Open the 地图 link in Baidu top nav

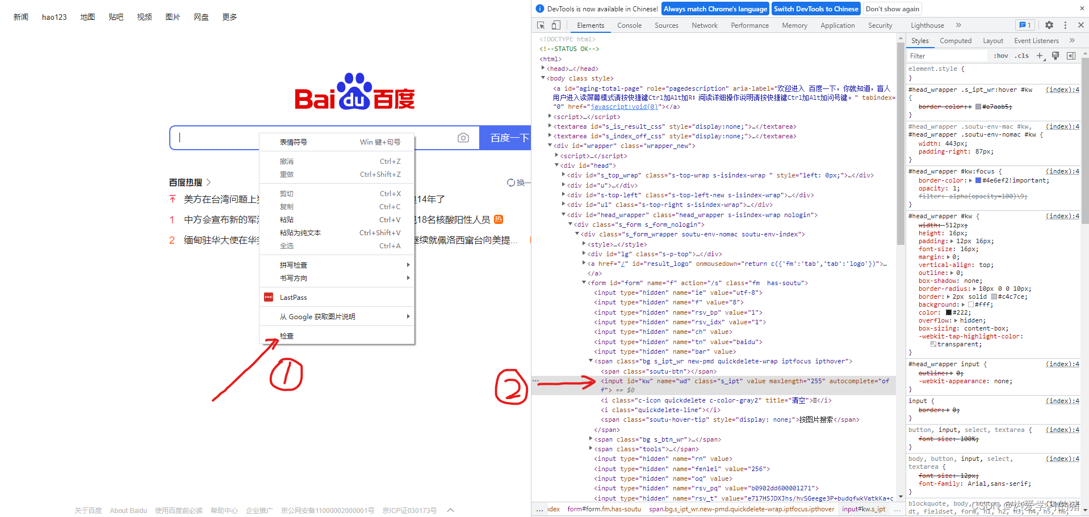click(x=87, y=17)
